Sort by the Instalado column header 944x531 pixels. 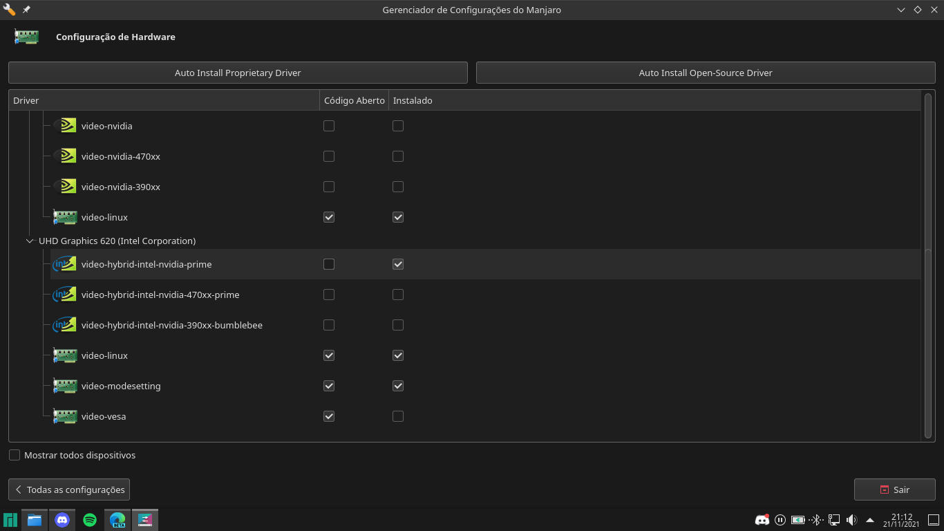point(655,100)
